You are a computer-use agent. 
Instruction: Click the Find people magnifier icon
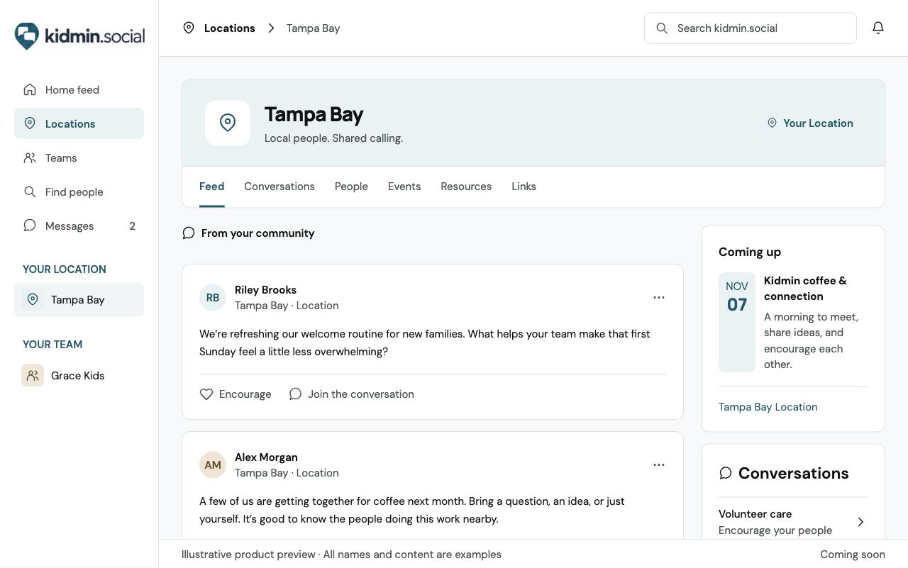tap(30, 191)
